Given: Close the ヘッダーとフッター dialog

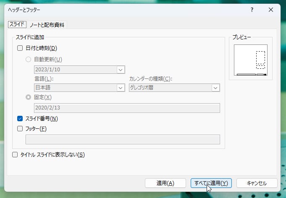Looking at the screenshot, I should click(271, 10).
